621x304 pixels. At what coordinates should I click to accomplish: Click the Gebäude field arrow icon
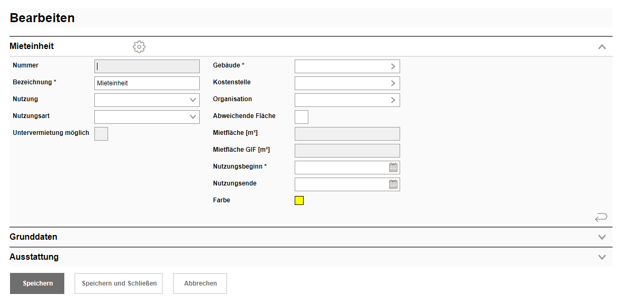(393, 66)
